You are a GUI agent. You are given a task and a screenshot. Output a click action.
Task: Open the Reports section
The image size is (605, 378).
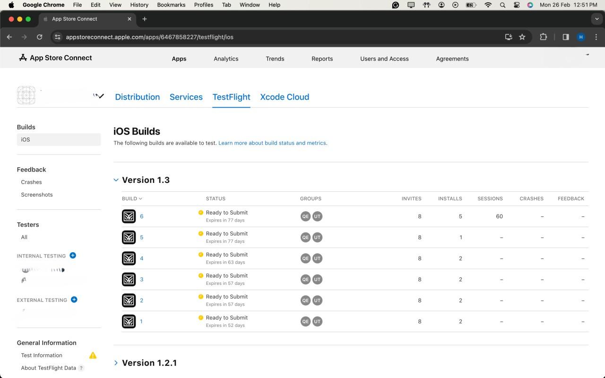click(322, 59)
